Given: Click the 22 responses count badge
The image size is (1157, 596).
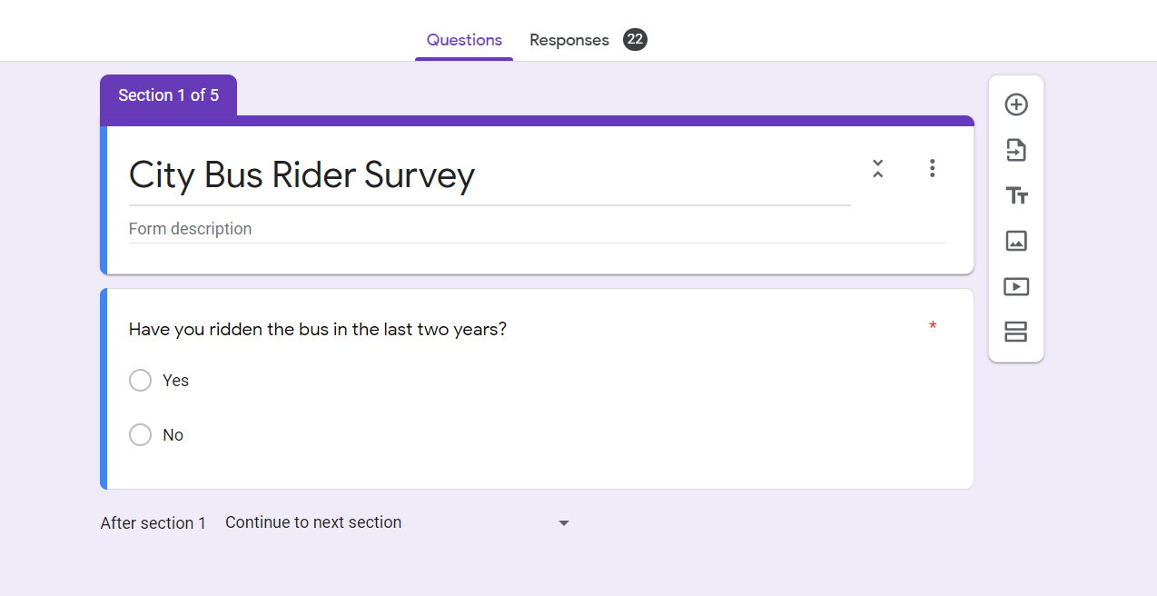Looking at the screenshot, I should tap(635, 39).
